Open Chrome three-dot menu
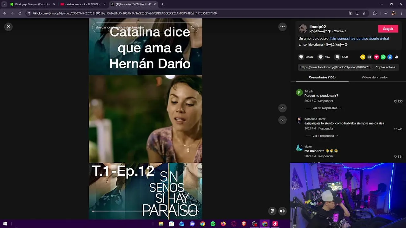The height and width of the screenshot is (228, 406). [401, 13]
